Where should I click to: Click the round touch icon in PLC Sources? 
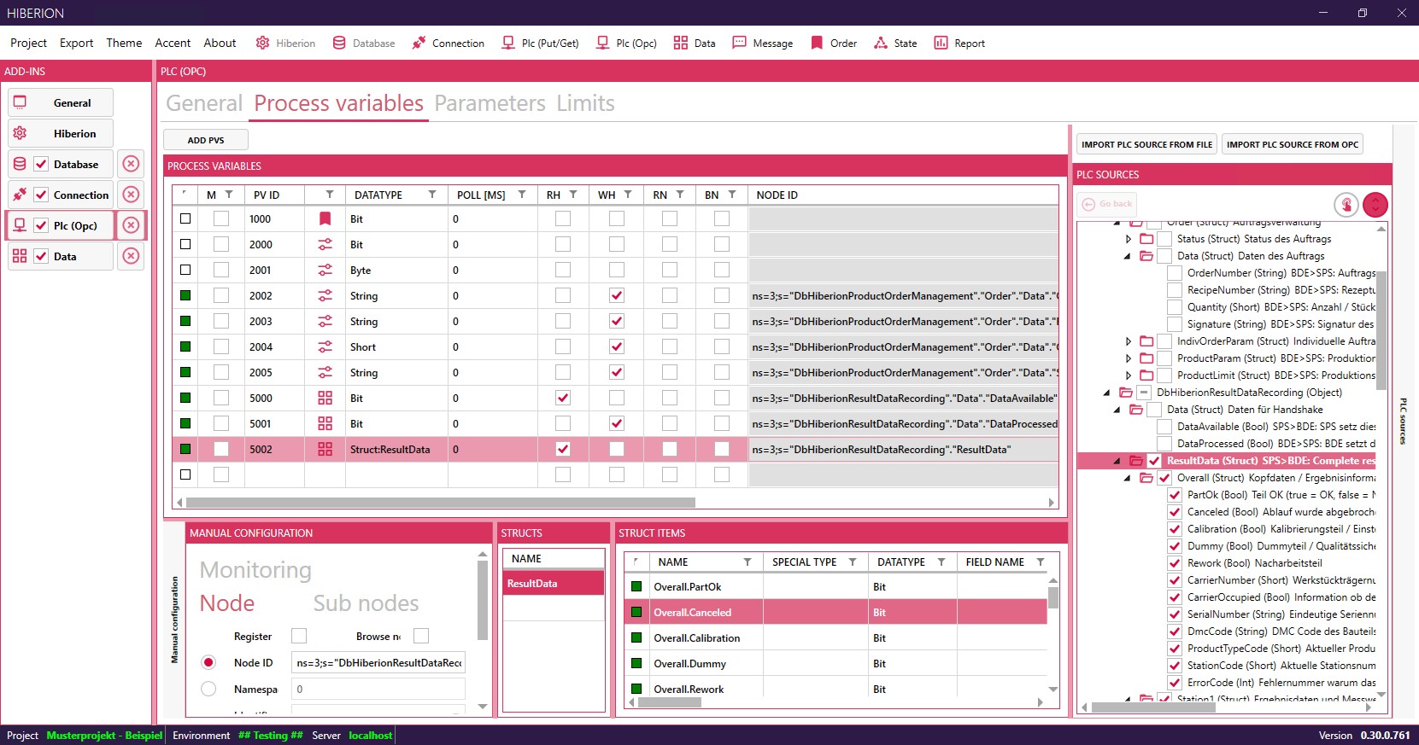pyautogui.click(x=1346, y=205)
